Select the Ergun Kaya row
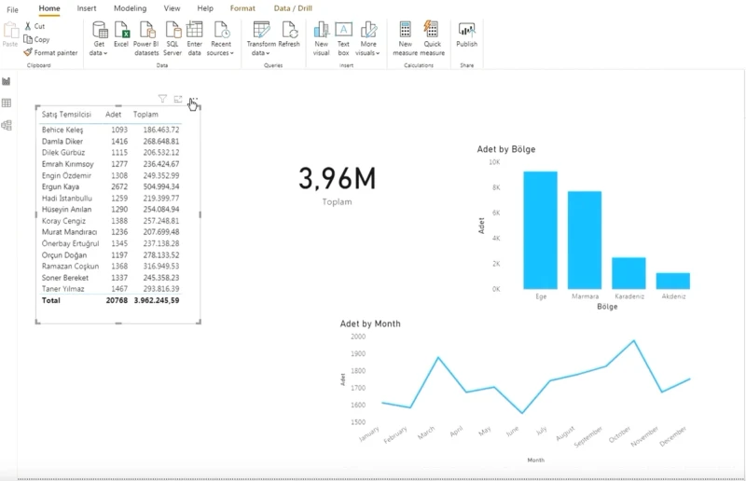746x481 pixels. tap(110, 186)
